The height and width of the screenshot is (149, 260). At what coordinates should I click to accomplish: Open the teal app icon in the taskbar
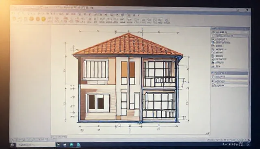(x=71, y=145)
